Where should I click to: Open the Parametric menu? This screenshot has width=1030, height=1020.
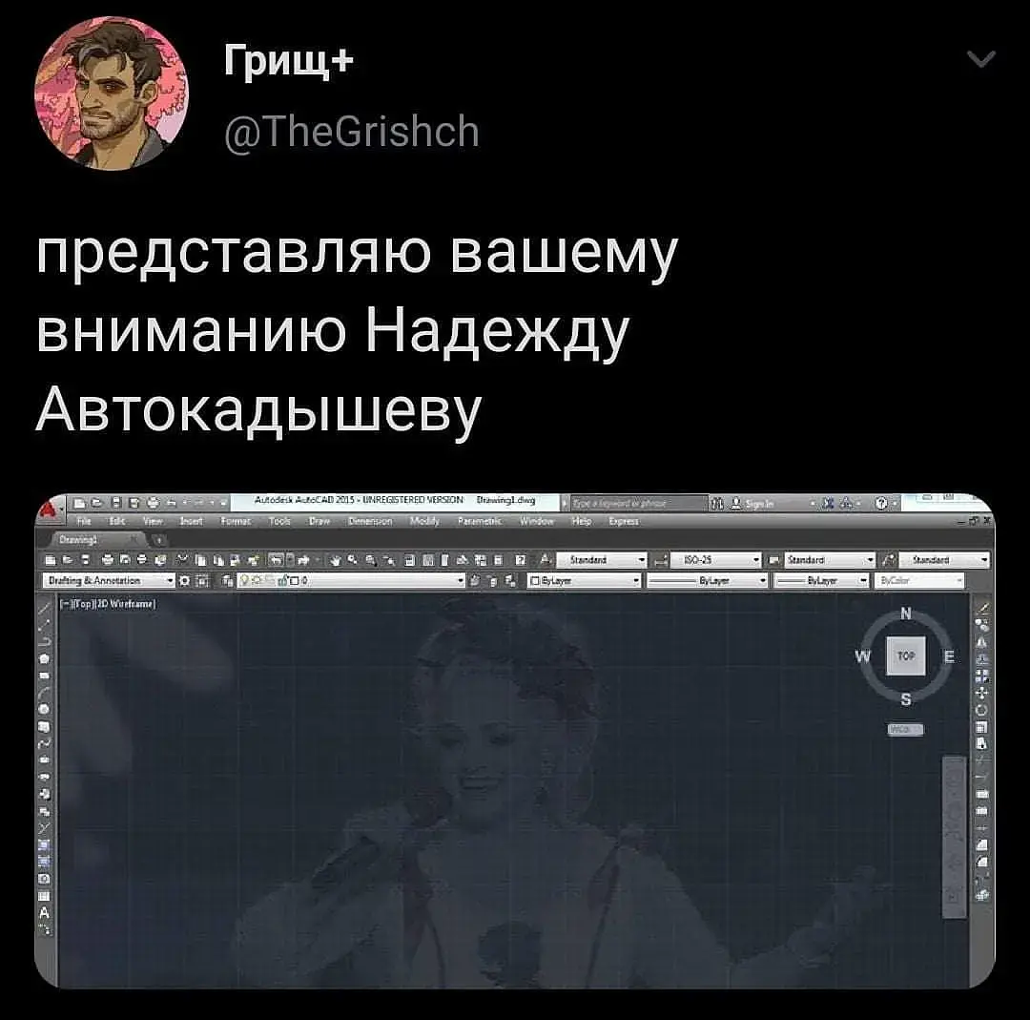(x=480, y=521)
